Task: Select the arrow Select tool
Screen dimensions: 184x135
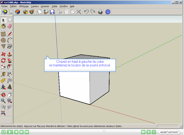Action: (3, 20)
